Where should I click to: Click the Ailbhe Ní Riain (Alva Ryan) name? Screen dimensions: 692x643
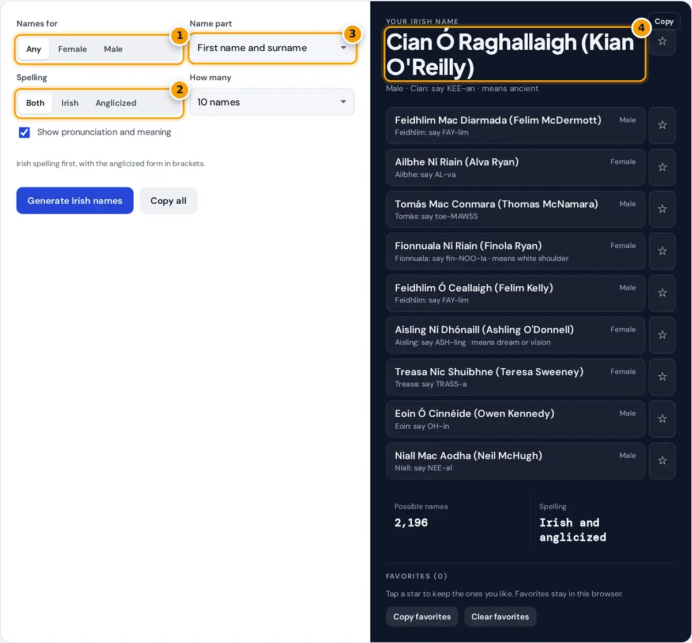pos(457,162)
